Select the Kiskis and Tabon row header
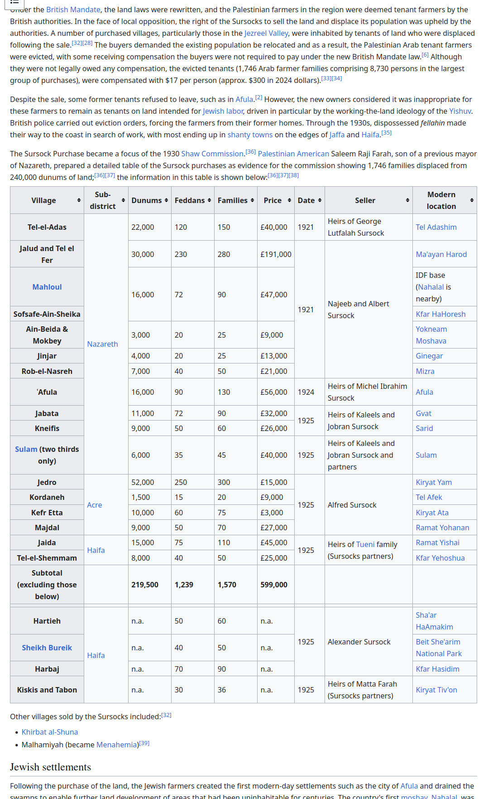 coord(47,690)
